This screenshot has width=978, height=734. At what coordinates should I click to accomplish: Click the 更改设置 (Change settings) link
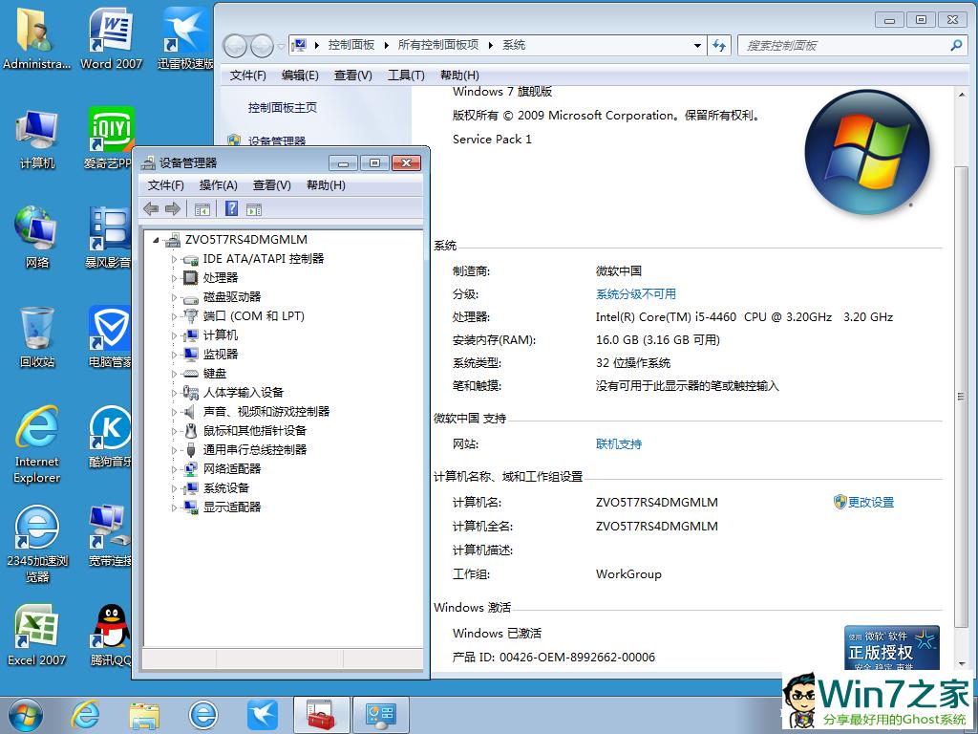870,502
